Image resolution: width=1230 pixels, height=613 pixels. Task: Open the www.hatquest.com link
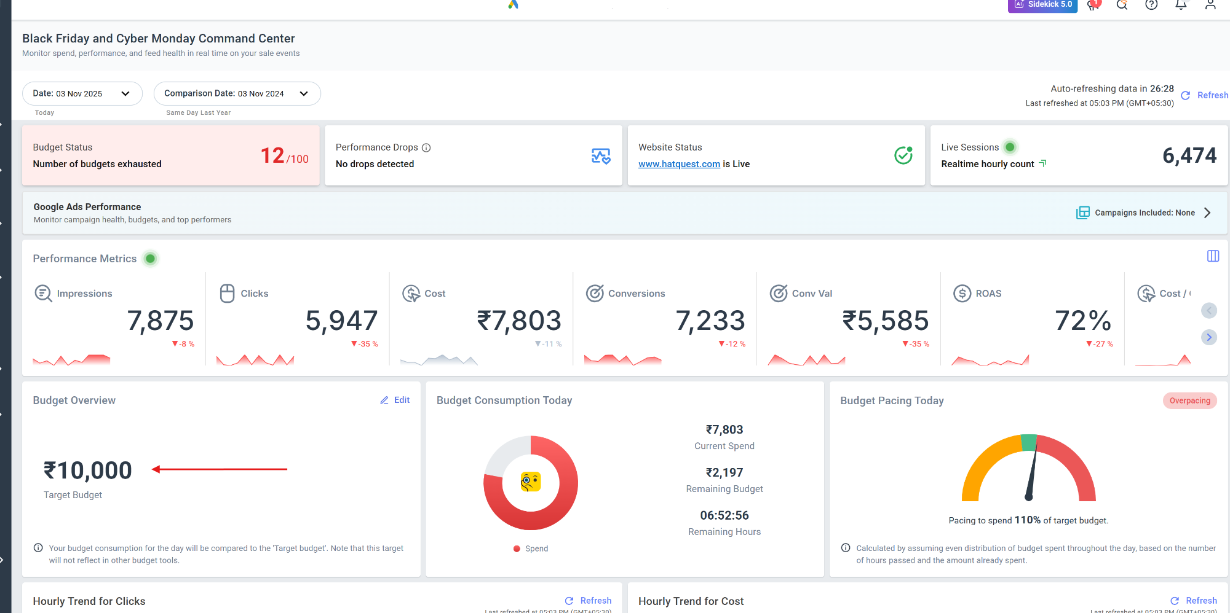click(679, 164)
